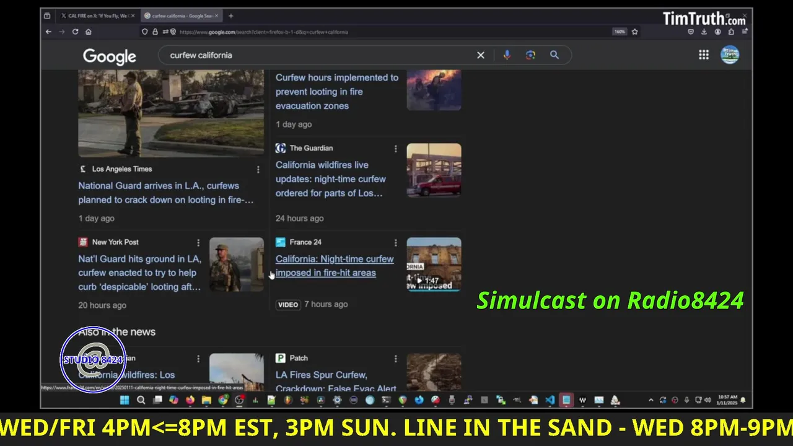The width and height of the screenshot is (793, 446).
Task: Save page to Pocket icon
Action: pyautogui.click(x=691, y=32)
